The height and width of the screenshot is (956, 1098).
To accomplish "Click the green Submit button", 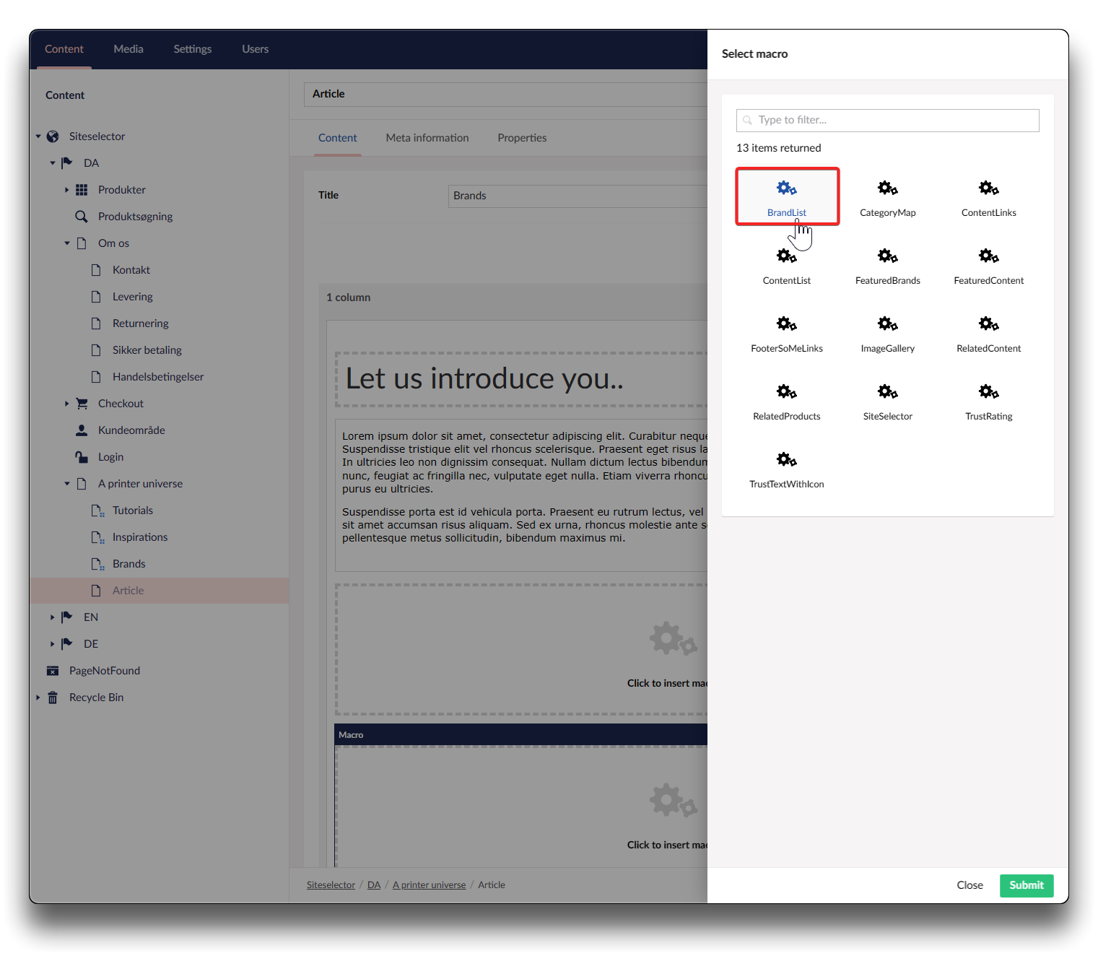I will 1026,885.
